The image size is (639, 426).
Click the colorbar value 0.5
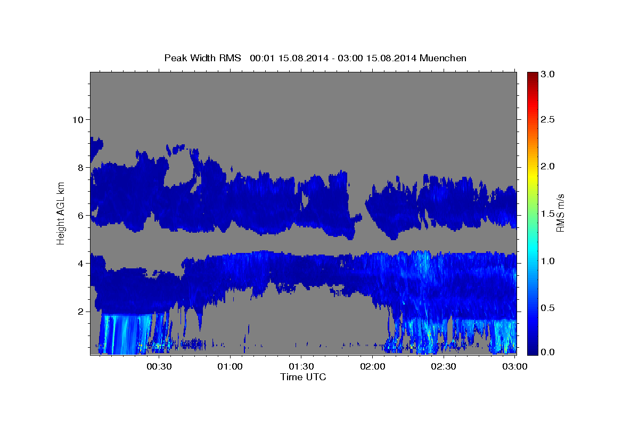coord(548,308)
